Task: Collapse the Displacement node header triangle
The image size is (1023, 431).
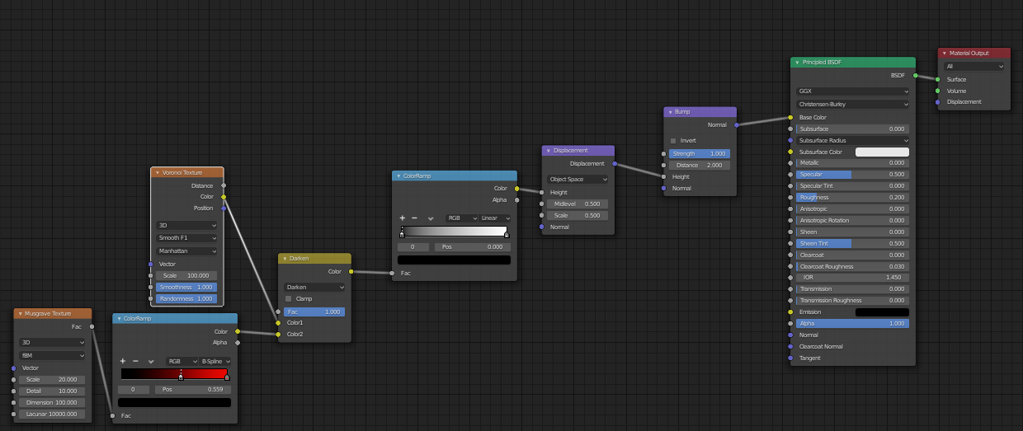Action: (x=548, y=151)
